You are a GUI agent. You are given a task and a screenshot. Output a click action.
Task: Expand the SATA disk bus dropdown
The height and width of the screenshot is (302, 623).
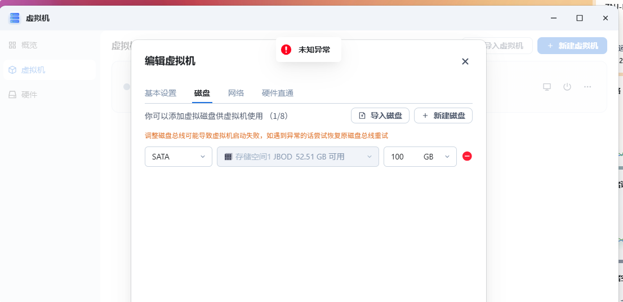coord(179,157)
